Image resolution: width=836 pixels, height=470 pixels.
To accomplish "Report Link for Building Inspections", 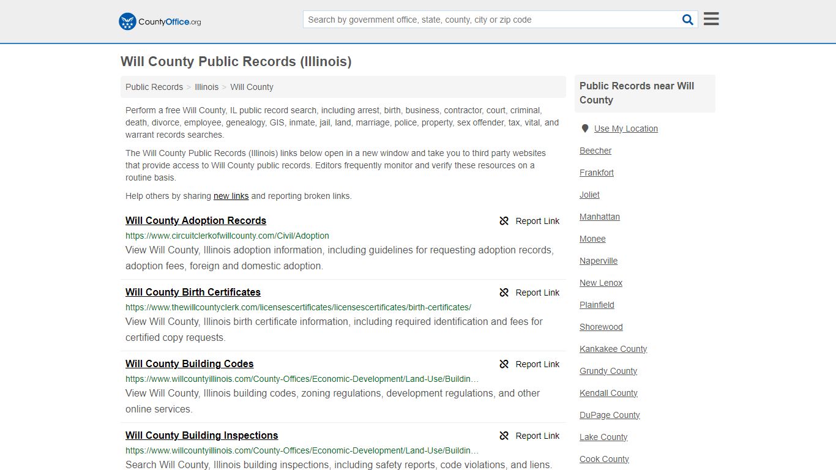I will point(537,436).
